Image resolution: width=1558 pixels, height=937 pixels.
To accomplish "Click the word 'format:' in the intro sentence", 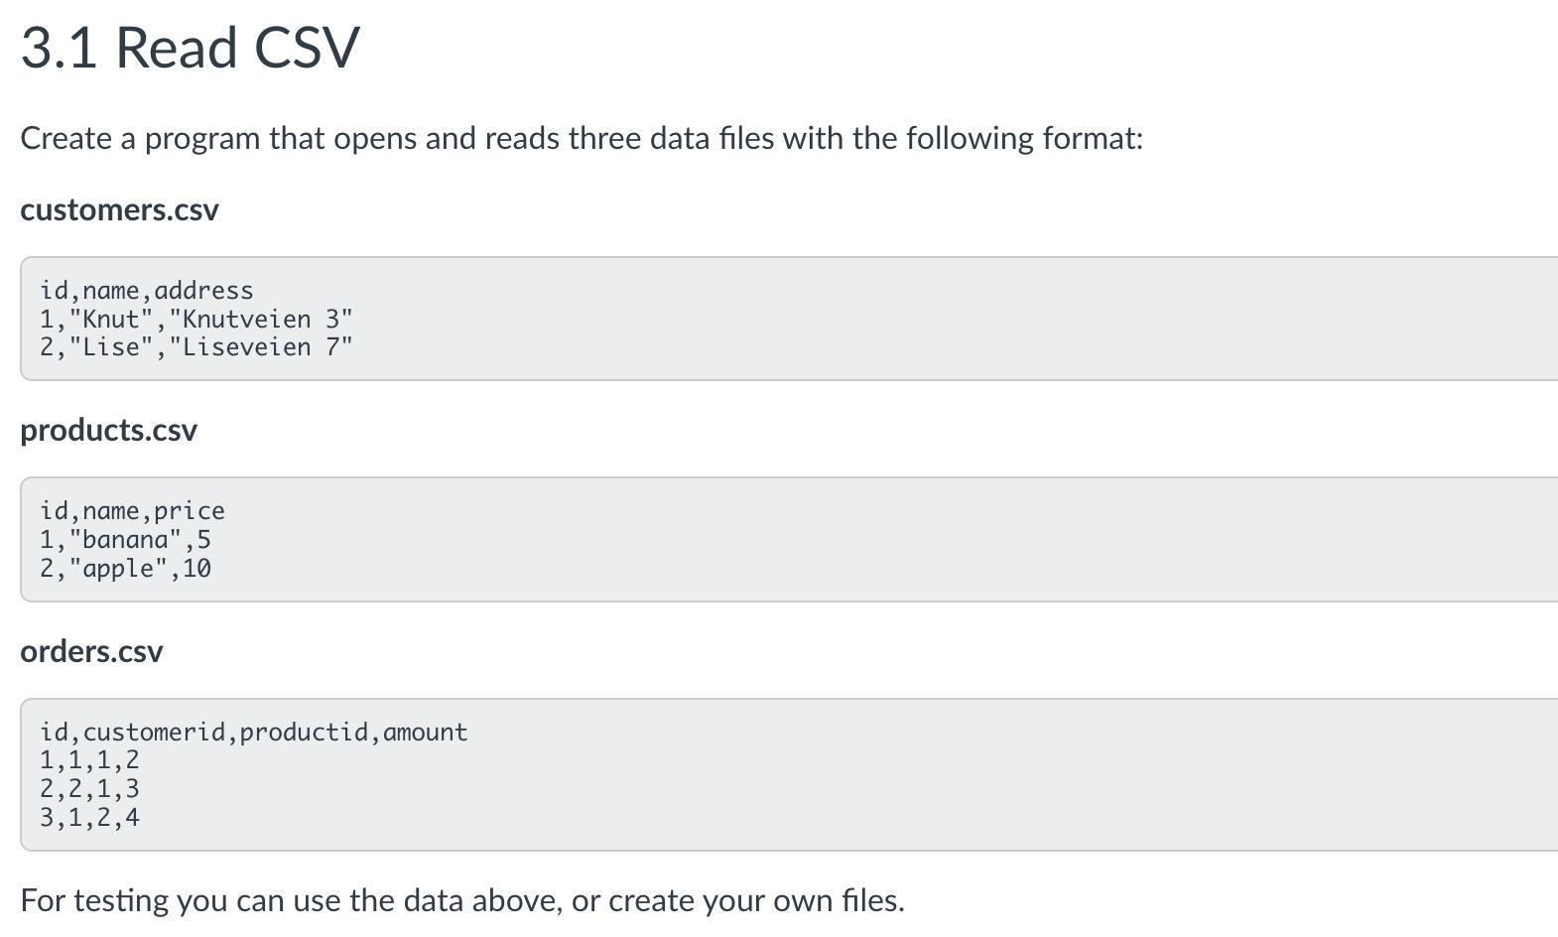I will point(1093,138).
